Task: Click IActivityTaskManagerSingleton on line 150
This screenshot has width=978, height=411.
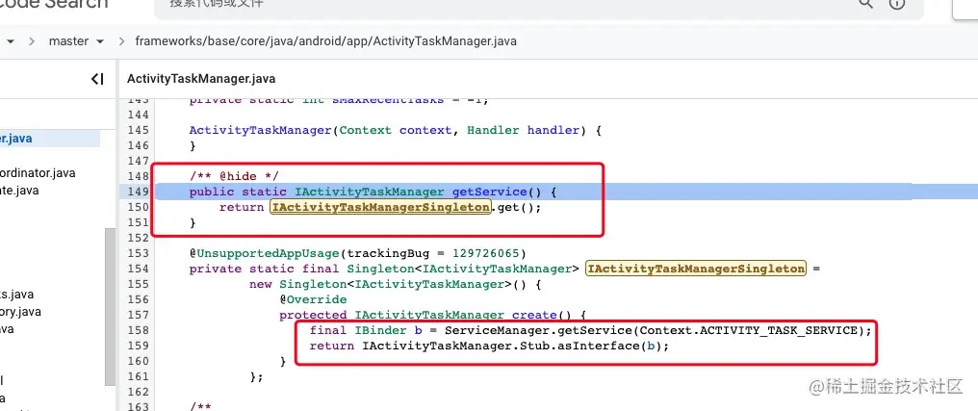Action: tap(380, 207)
